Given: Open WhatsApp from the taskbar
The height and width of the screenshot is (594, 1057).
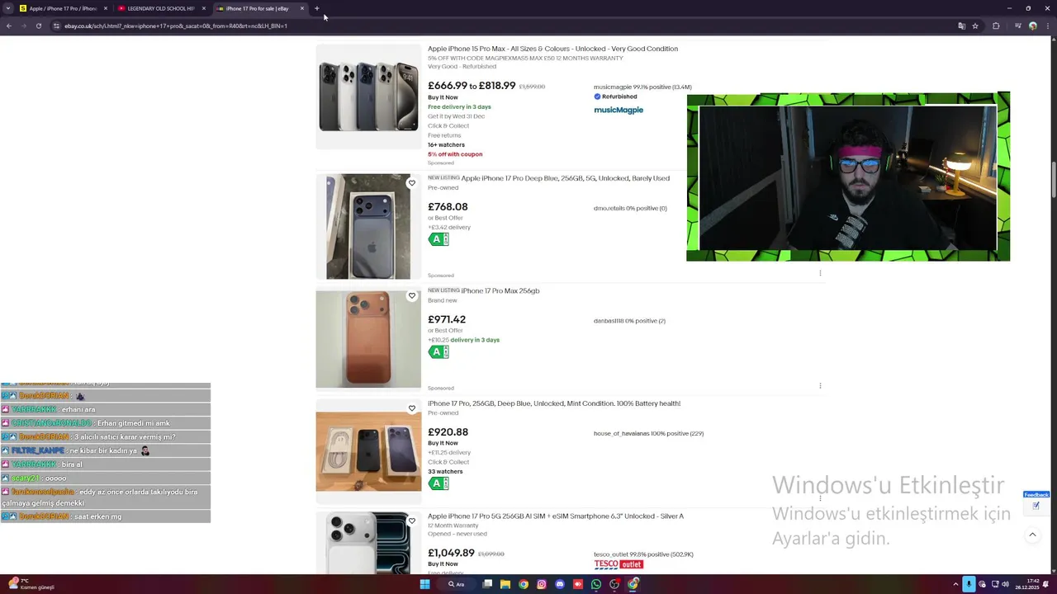Looking at the screenshot, I should pos(596,584).
